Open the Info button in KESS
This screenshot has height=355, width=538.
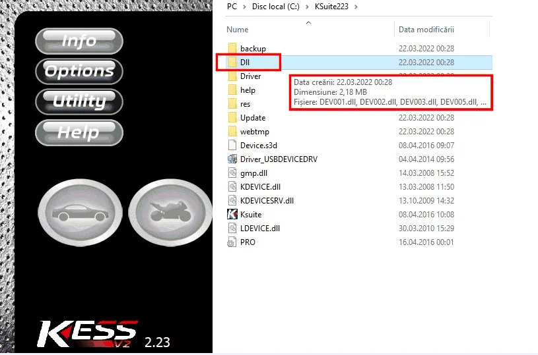point(79,41)
